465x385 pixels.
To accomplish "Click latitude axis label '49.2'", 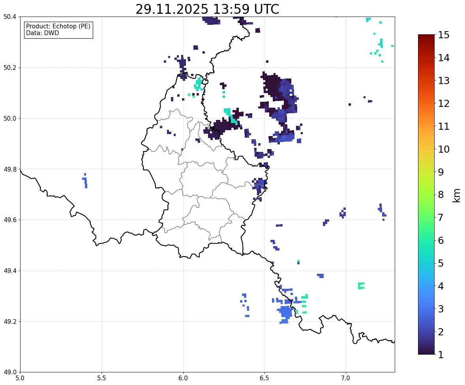I will (10, 321).
